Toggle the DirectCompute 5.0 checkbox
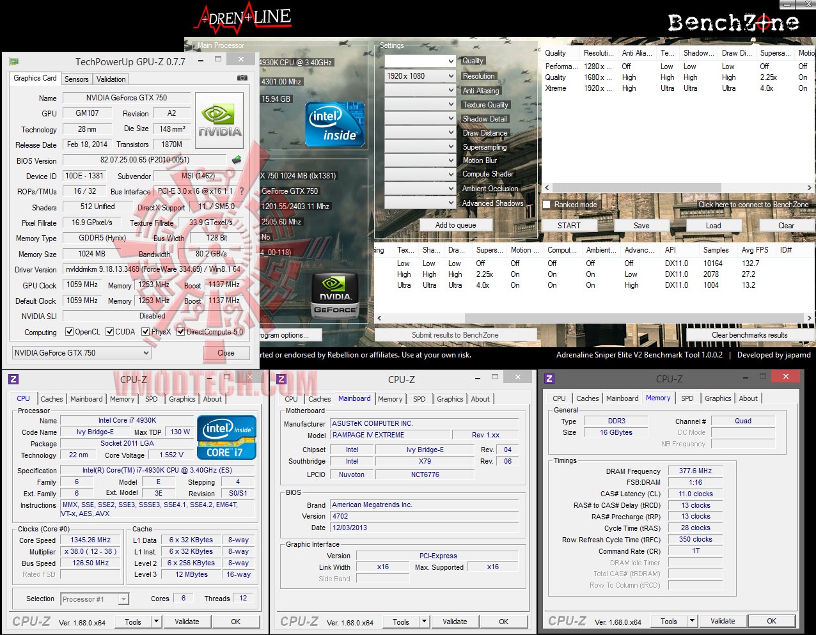 click(181, 332)
